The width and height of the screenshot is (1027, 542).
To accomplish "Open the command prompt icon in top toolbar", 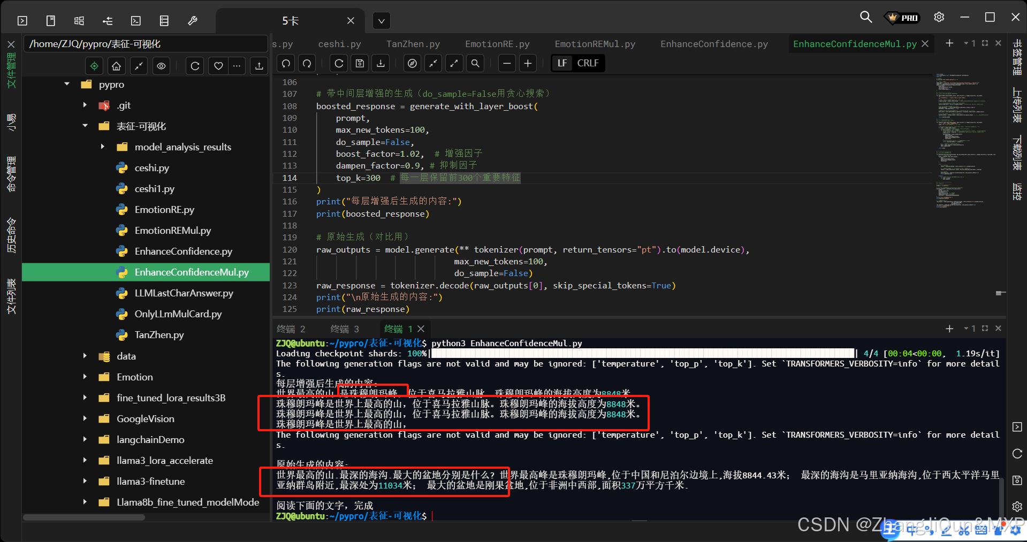I will pos(136,21).
